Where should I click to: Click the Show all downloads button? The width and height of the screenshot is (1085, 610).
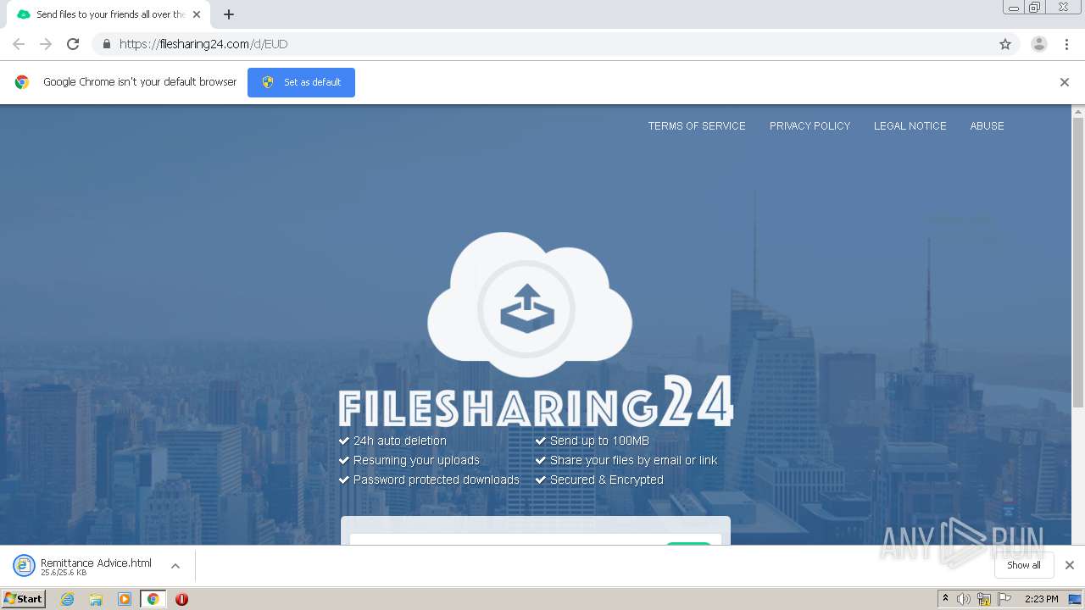1024,565
